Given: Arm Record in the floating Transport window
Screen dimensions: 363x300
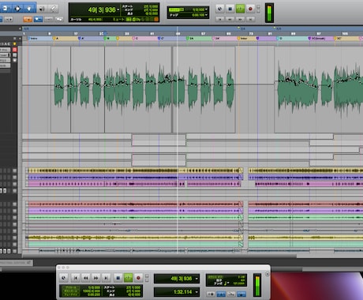Looking at the screenshot, I should point(138,278).
